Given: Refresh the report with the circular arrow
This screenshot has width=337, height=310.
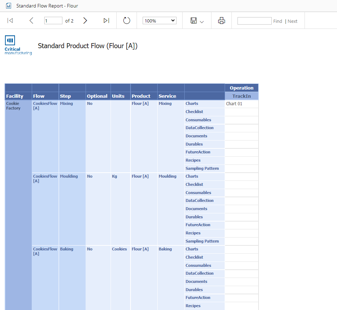Looking at the screenshot, I should (x=127, y=21).
